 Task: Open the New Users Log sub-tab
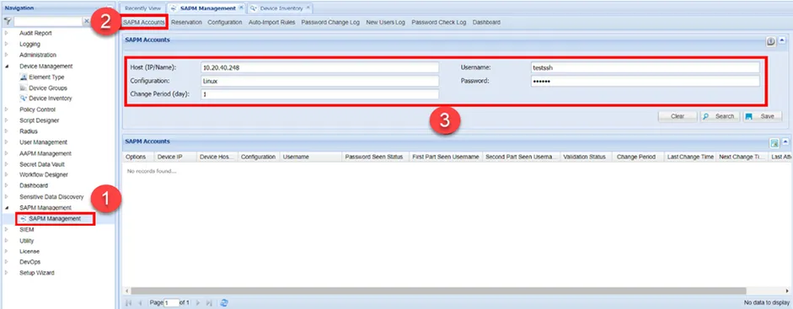coord(385,22)
